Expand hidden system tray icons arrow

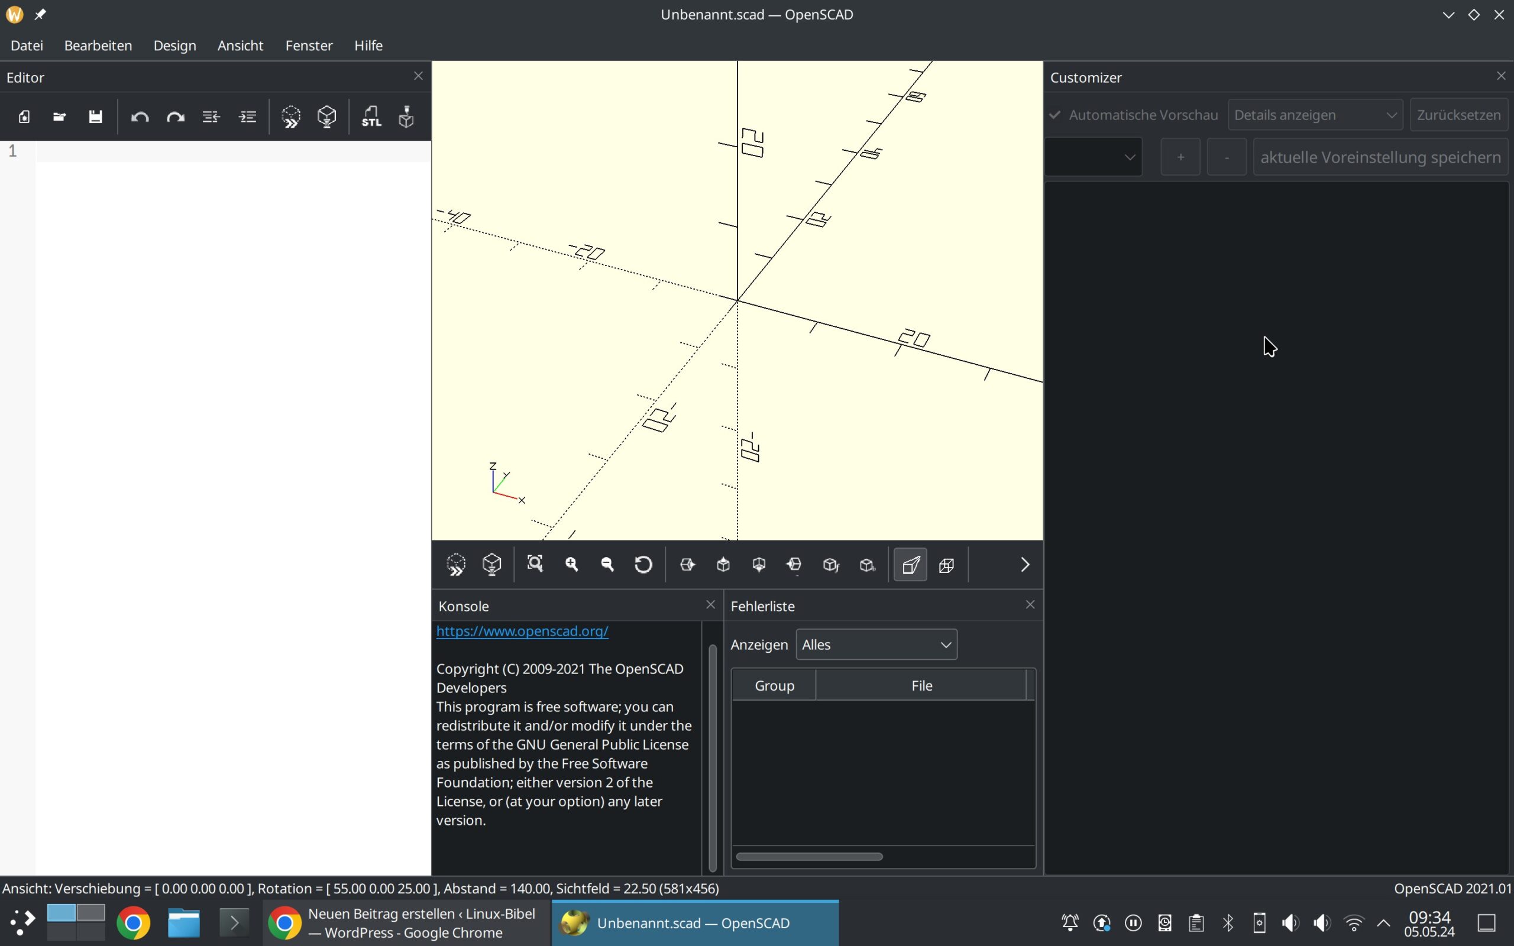[x=1384, y=923]
